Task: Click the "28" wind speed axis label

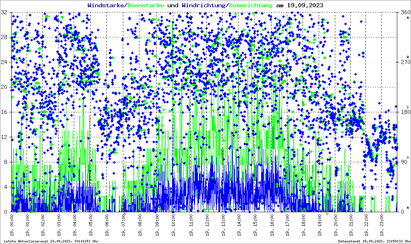Action: click(4, 37)
